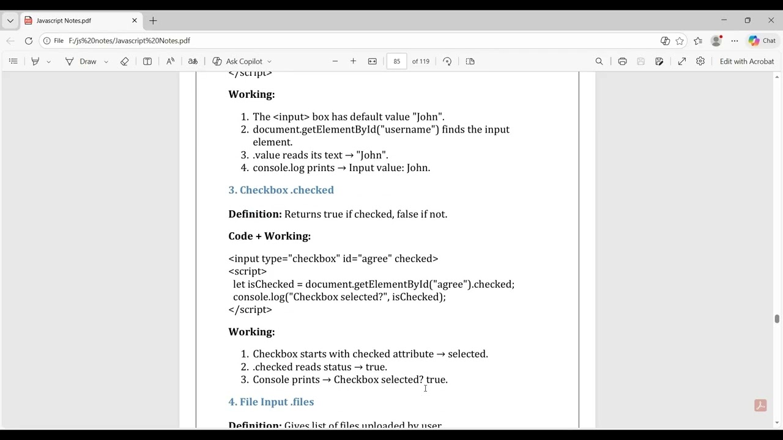Screen dimensions: 783x440
Task: Open the browser extensions icon
Action: (666, 41)
